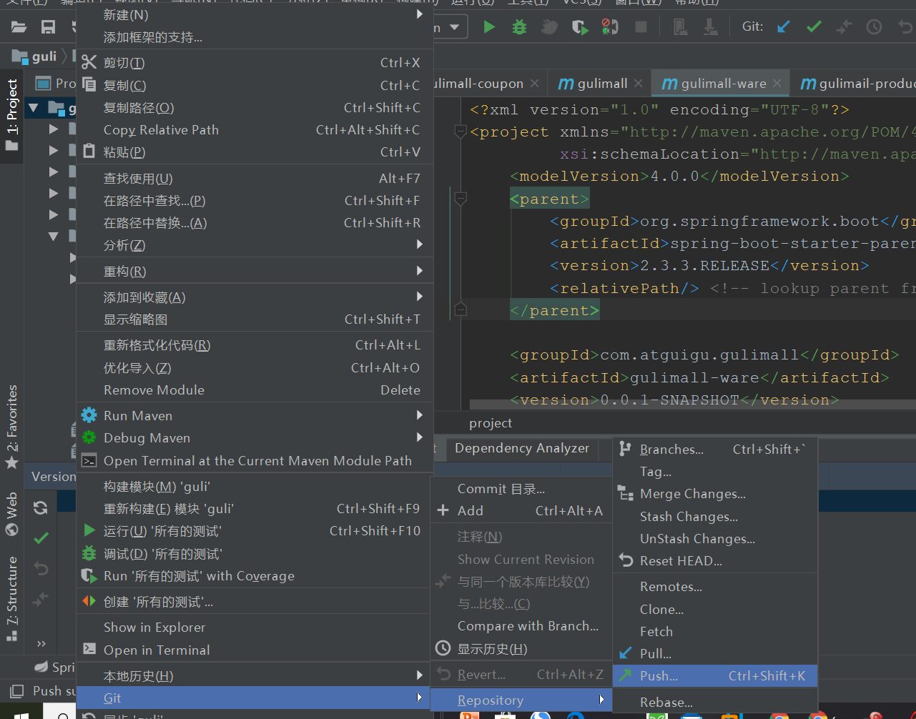Choose Fetch in Repository submenu

pyautogui.click(x=715, y=632)
